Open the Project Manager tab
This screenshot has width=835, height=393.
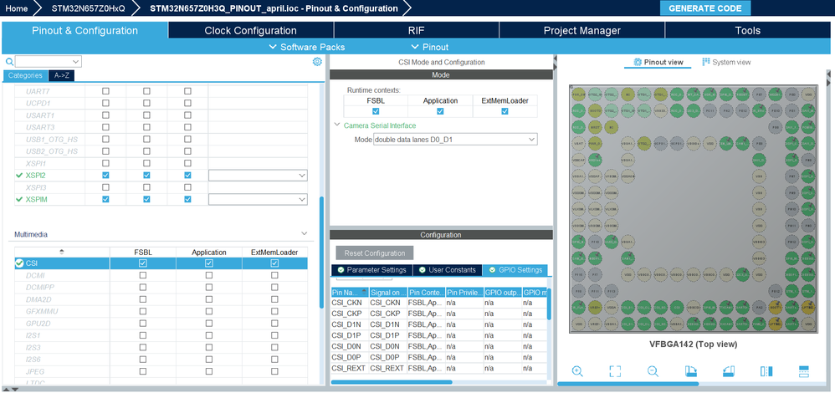point(582,30)
